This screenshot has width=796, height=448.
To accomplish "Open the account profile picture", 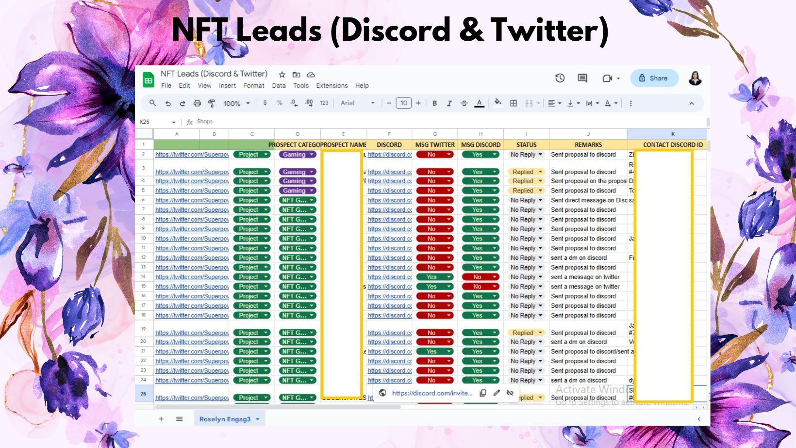I will (x=695, y=78).
